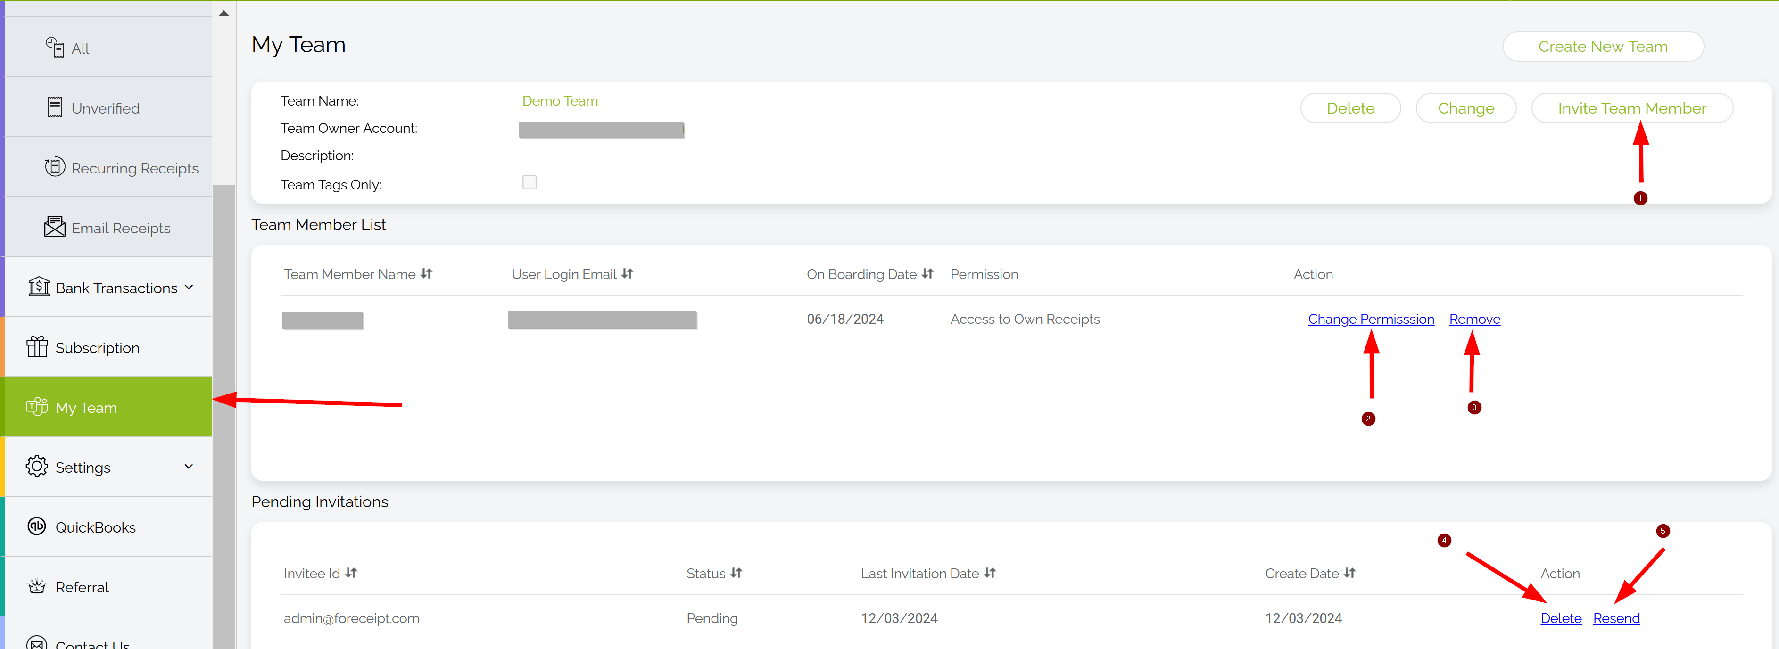Open the Referral crown icon
The height and width of the screenshot is (649, 1779).
tap(37, 586)
